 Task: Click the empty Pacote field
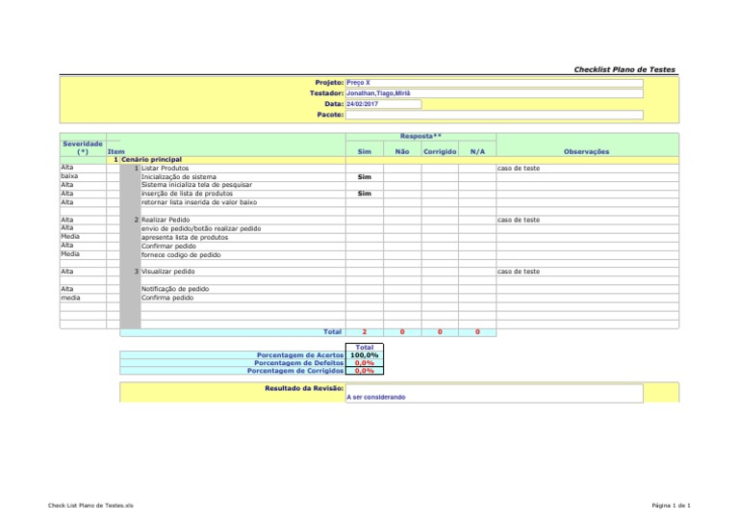click(x=494, y=115)
